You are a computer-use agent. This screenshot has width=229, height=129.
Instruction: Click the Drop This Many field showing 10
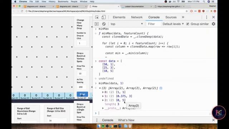82,73
